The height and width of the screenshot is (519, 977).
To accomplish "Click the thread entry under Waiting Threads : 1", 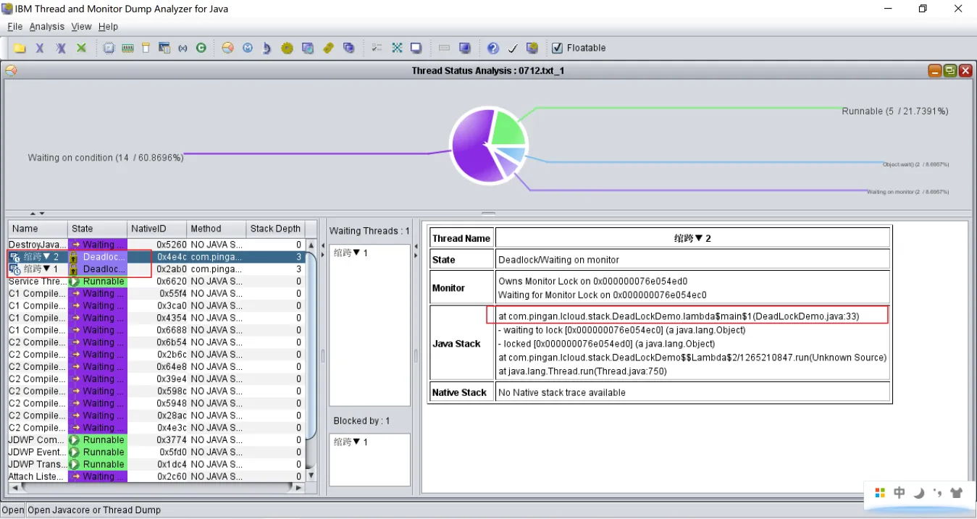I will coord(351,253).
